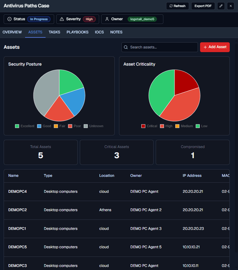This screenshot has width=238, height=270.
Task: Toggle the Unknown legend swatch
Action: tap(86, 126)
